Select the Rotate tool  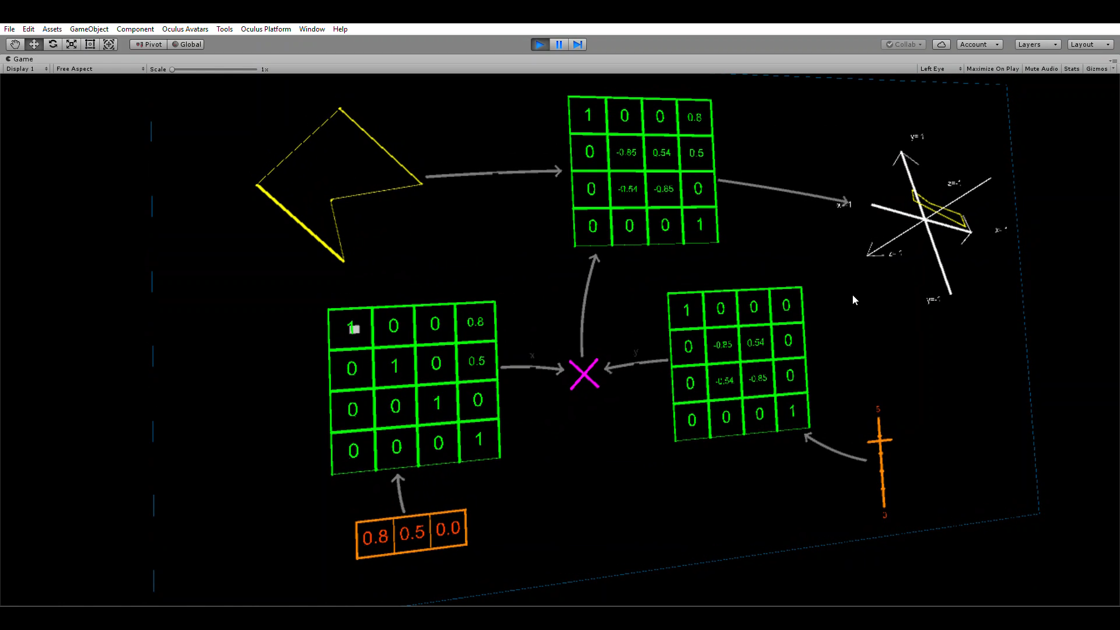coord(52,44)
